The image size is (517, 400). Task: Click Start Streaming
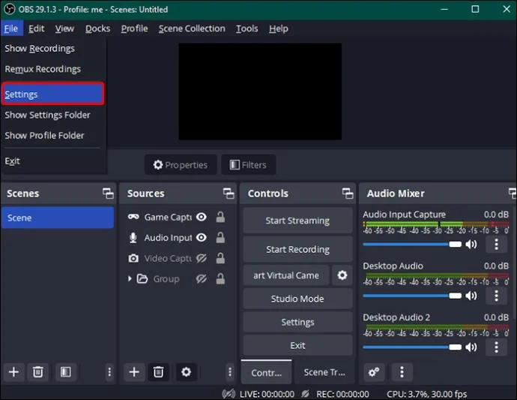point(297,221)
